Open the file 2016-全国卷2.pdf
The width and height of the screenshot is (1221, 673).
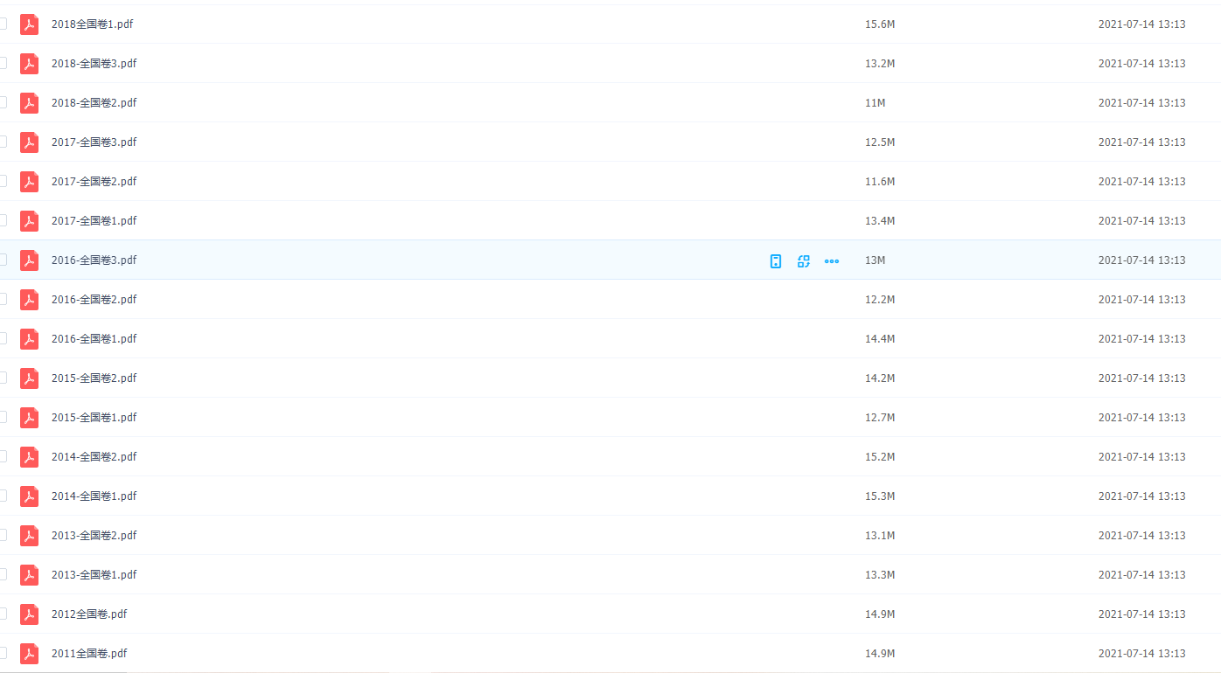[x=94, y=300]
